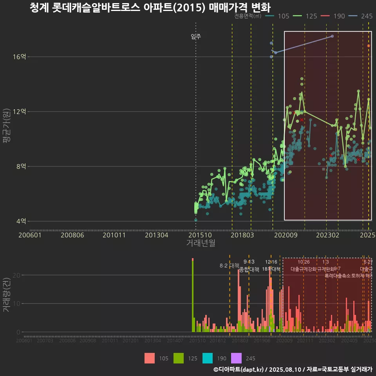
Task: Click '202009' on the price chart x-axis
Action: coord(286,235)
